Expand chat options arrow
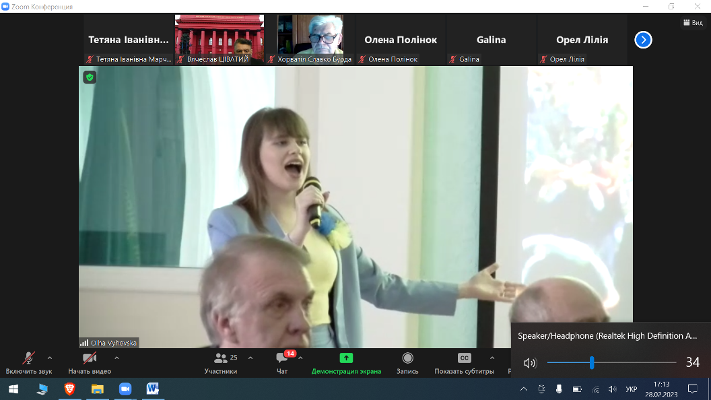Screen dimensions: 711x400 tap(301, 358)
